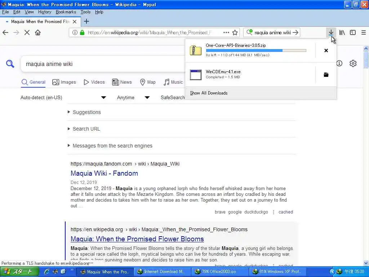Viewport: 369px width, 277px height.
Task: Click in the maquia anime wiki search field
Action: (103, 64)
